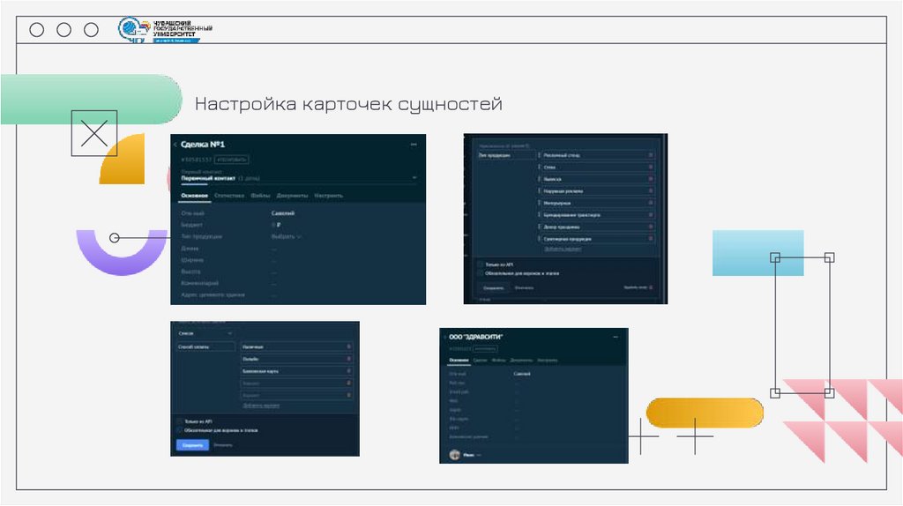The width and height of the screenshot is (903, 506).
Task: Delete the Банковская карта payment option
Action: point(348,371)
